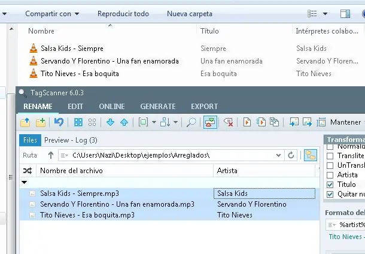Sort by Artista column in TagScanner

[264, 171]
